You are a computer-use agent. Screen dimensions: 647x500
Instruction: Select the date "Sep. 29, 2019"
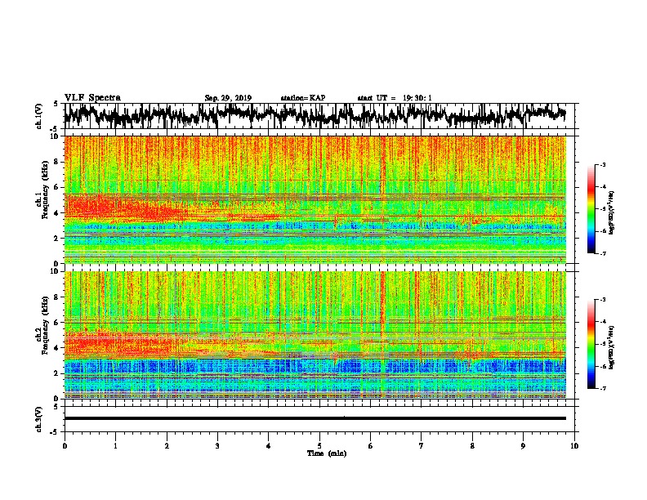228,98
